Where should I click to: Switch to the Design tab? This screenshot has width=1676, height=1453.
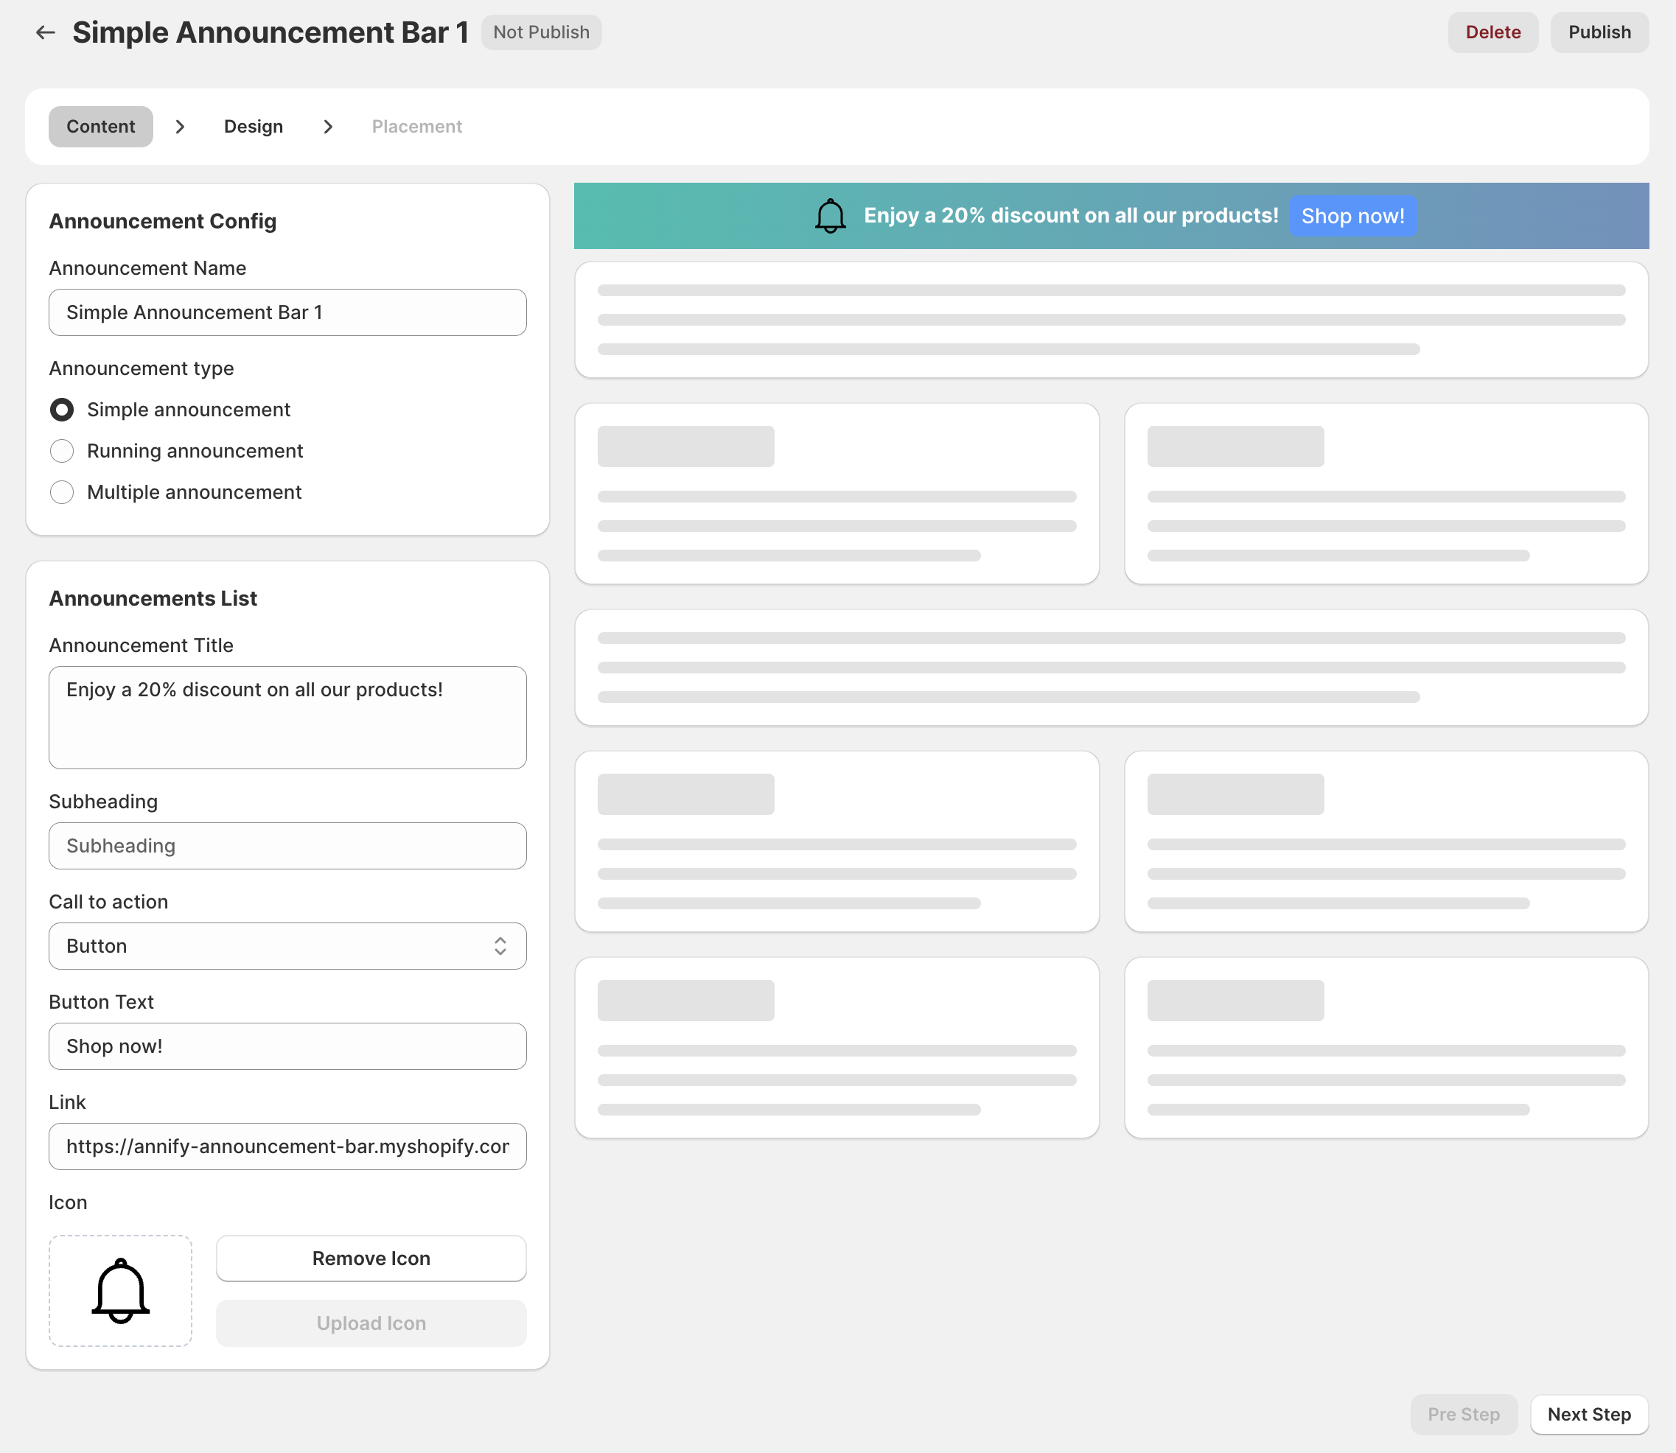point(253,127)
